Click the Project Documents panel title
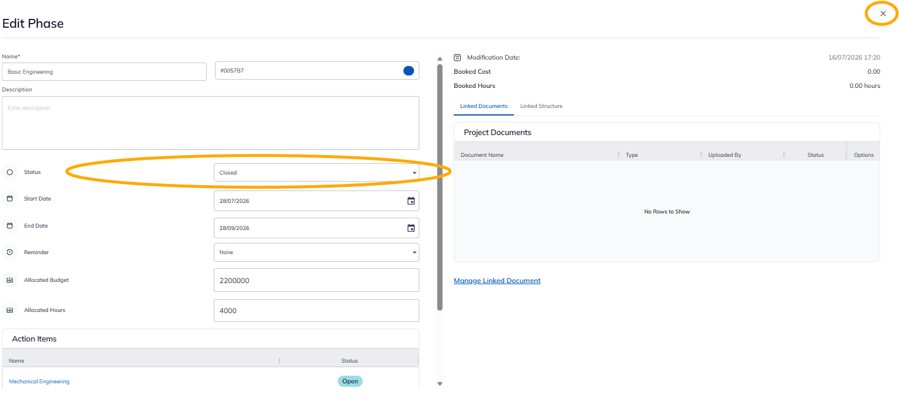899x414 pixels. tap(497, 133)
